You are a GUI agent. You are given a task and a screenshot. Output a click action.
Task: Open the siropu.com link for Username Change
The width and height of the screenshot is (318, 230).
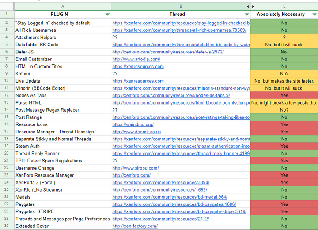135,168
